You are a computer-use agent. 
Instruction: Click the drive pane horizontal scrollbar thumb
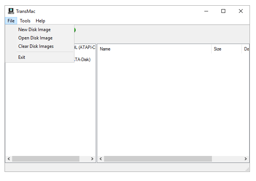[46, 159]
